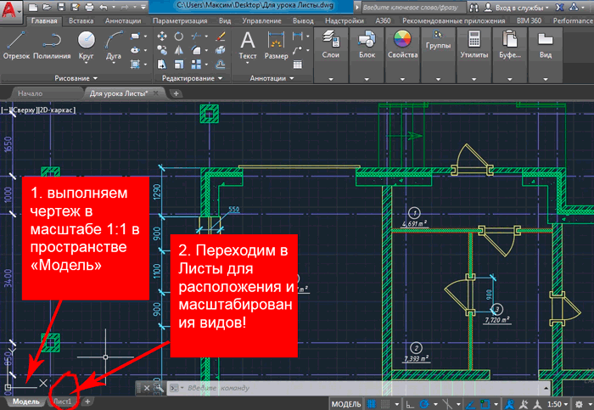This screenshot has width=594, height=410.
Task: Click the multileader icon in Аннотации
Action: pyautogui.click(x=297, y=50)
